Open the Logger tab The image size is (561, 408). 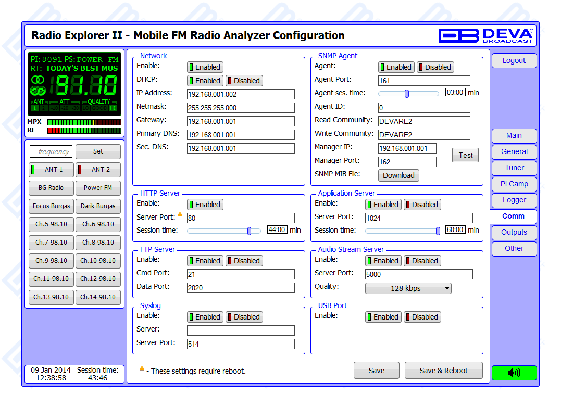[514, 200]
